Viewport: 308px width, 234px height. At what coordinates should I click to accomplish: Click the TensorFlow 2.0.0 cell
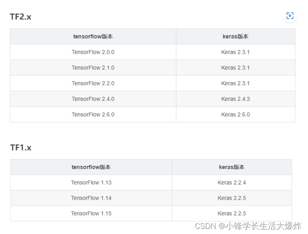[93, 52]
